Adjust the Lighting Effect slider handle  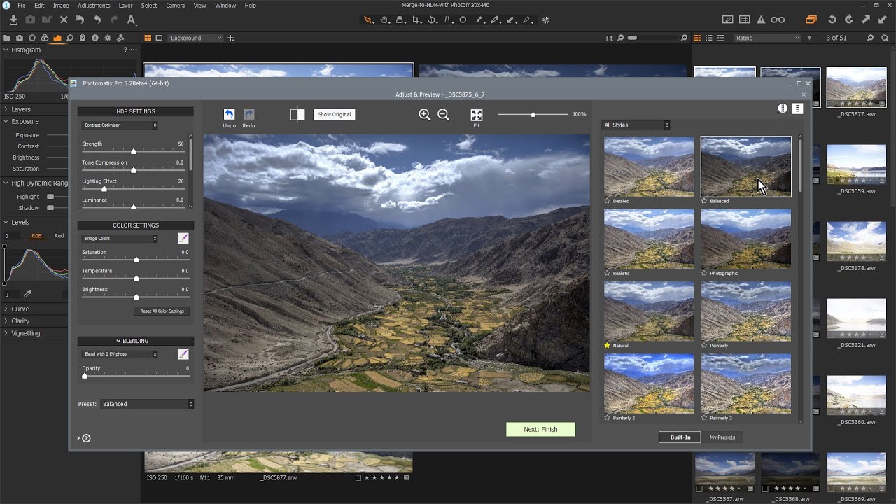click(104, 188)
